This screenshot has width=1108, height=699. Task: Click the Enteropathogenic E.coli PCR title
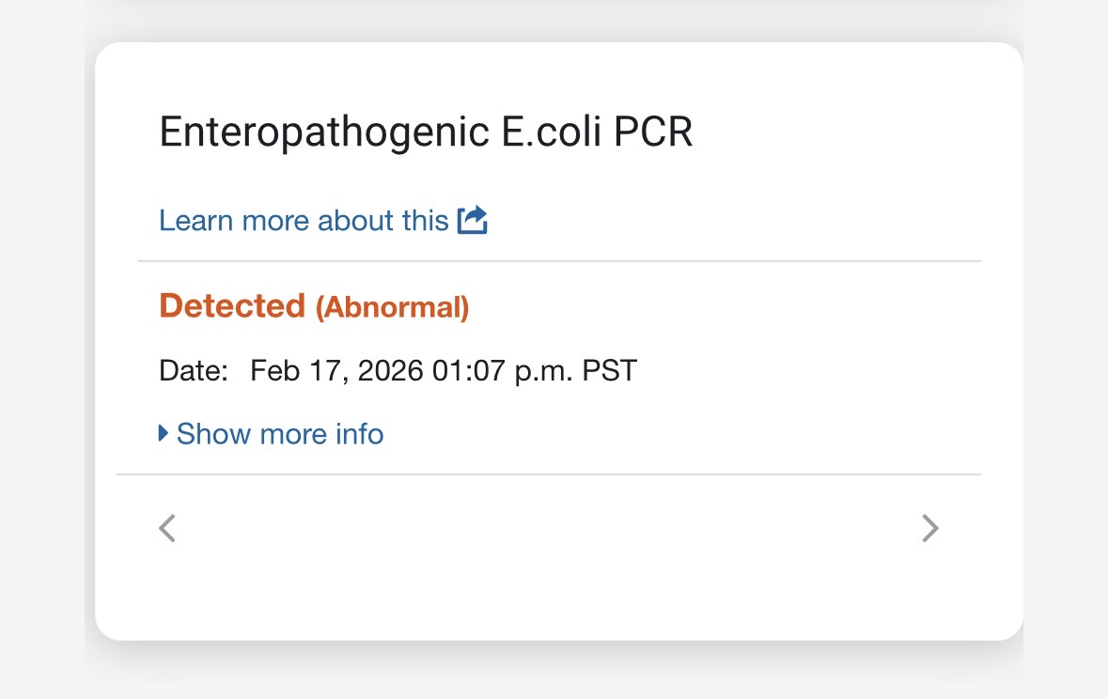426,132
